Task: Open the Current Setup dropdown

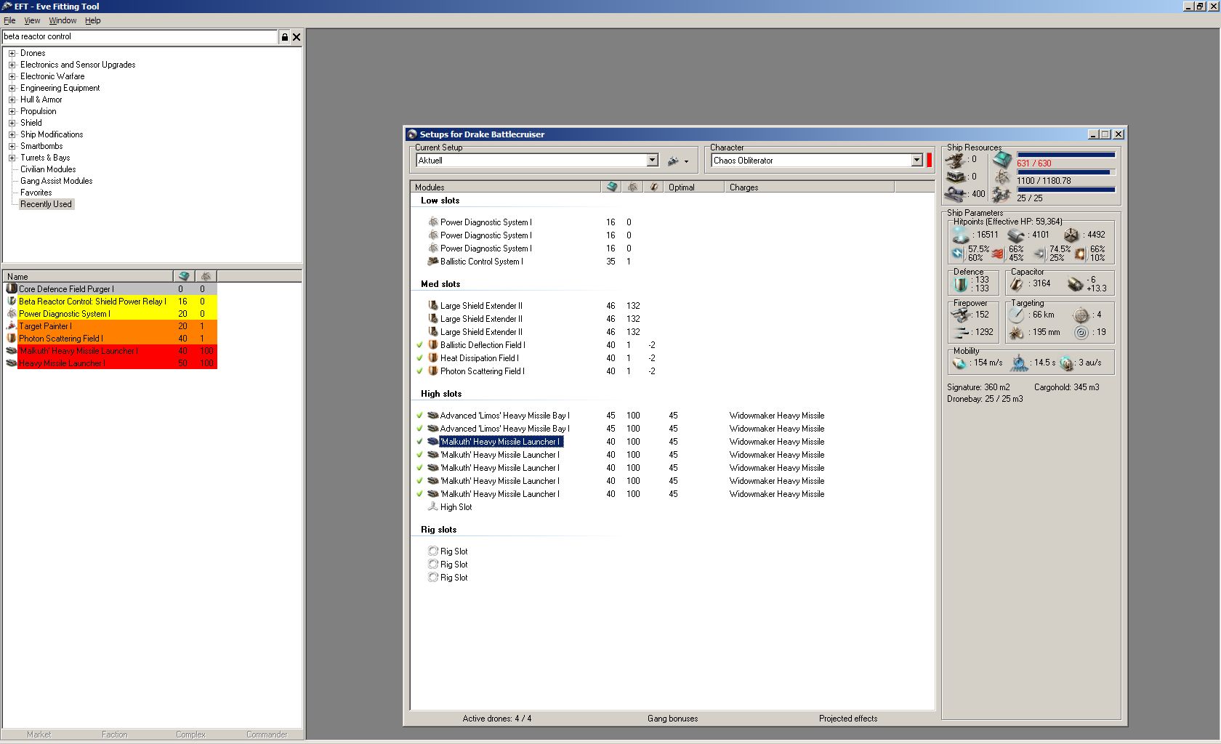Action: click(x=652, y=161)
